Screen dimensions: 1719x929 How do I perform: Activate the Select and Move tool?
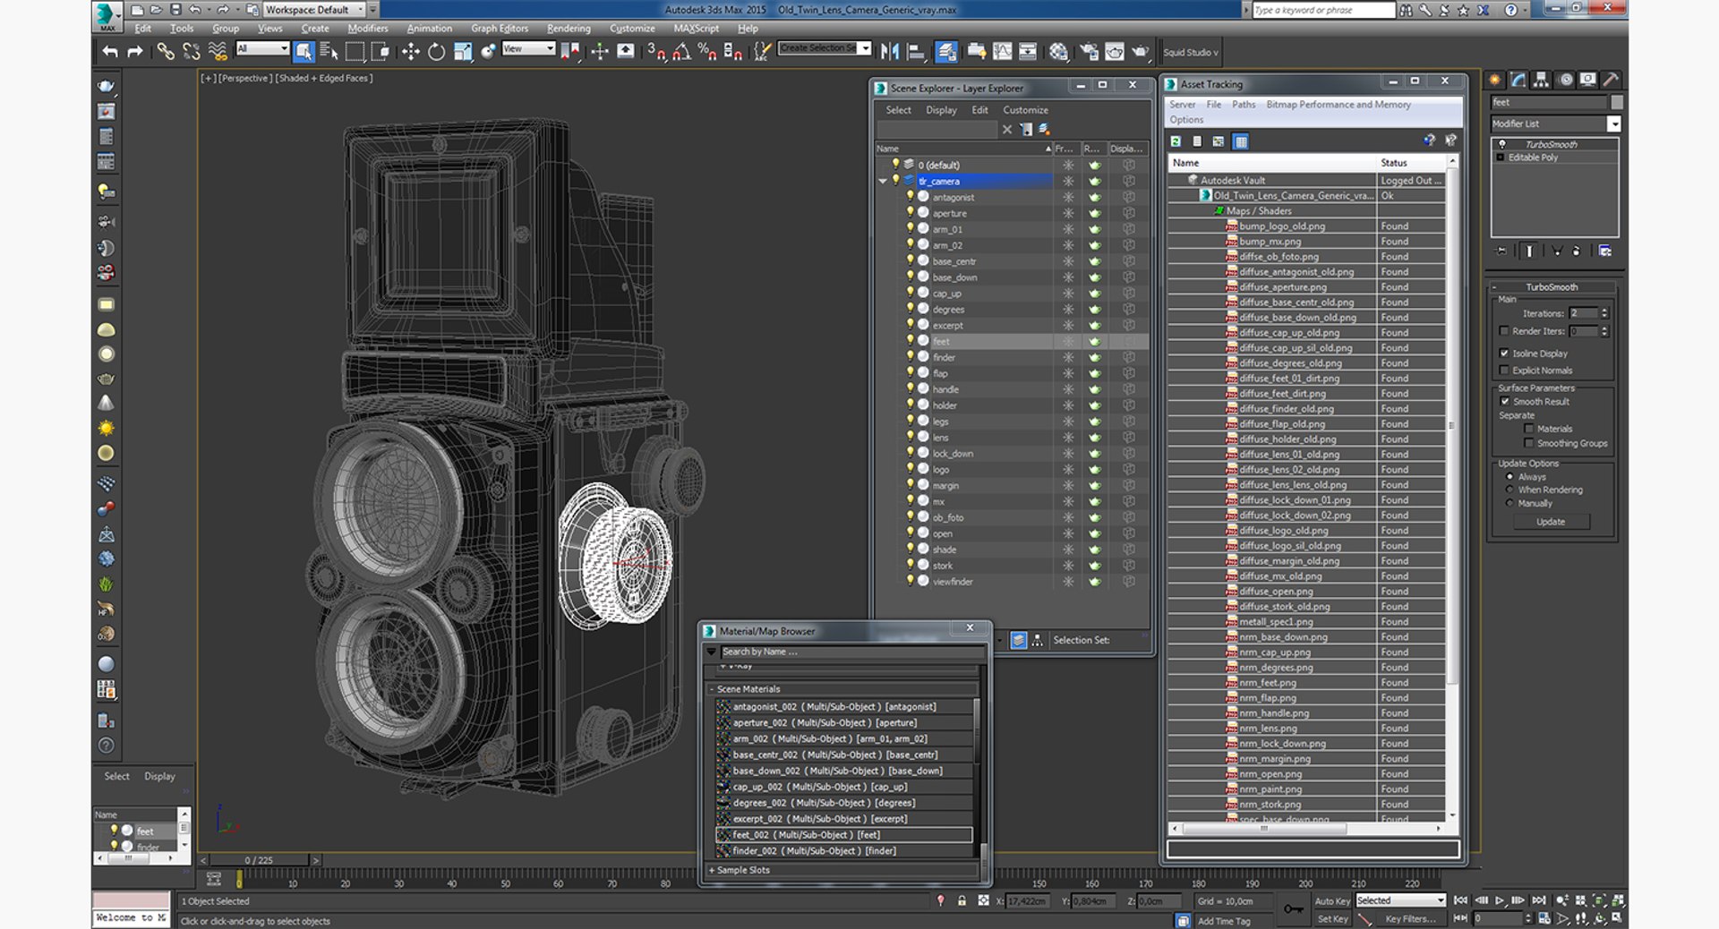click(410, 52)
